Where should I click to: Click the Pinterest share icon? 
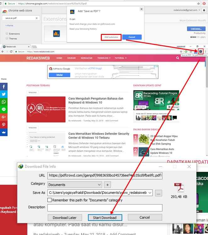(x=3, y=125)
